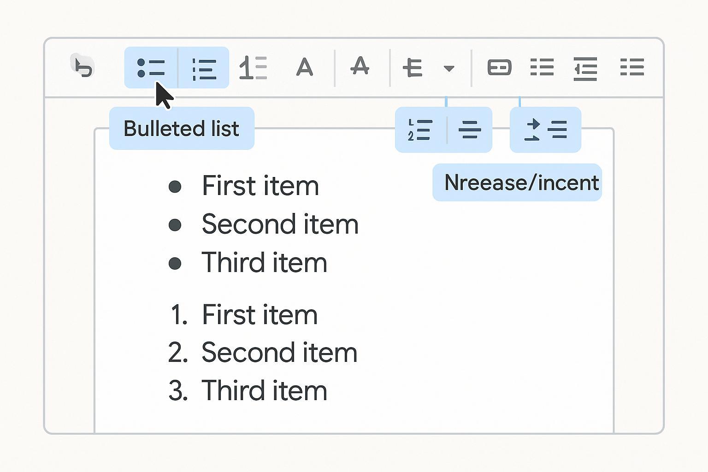Click the numbered 'Third item' text
The width and height of the screenshot is (708, 472).
(x=264, y=390)
